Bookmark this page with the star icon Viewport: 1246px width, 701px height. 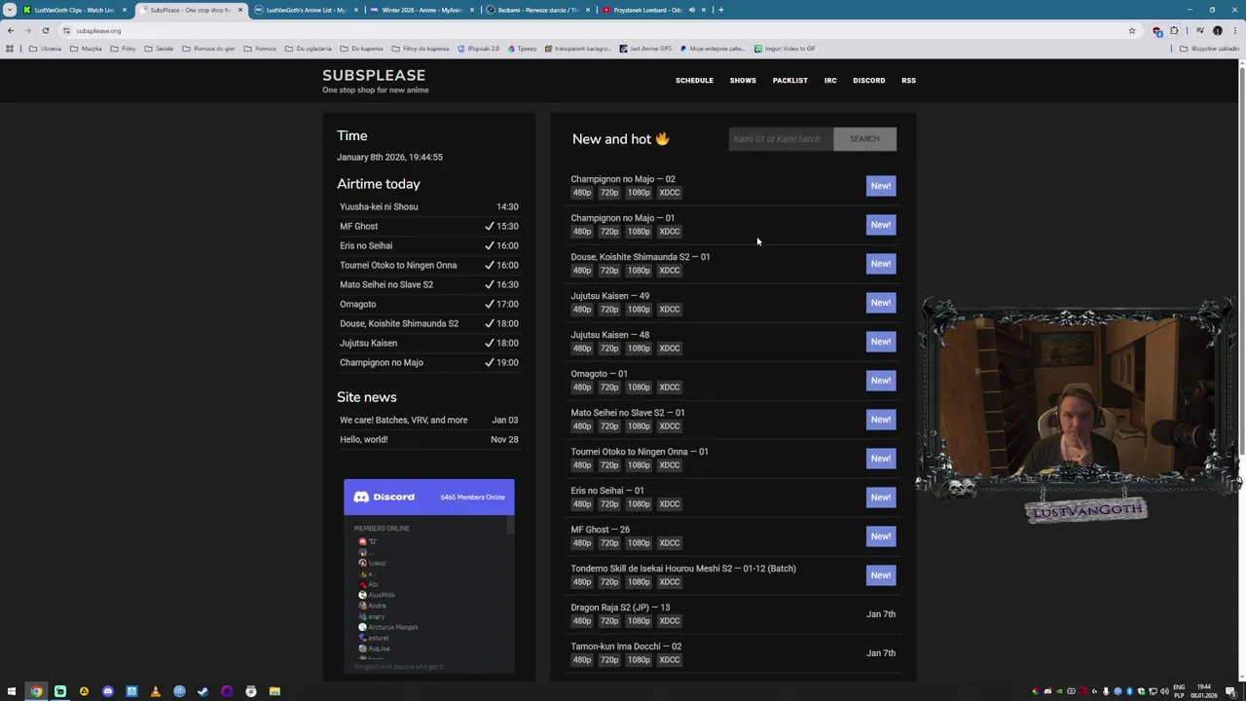(1131, 30)
